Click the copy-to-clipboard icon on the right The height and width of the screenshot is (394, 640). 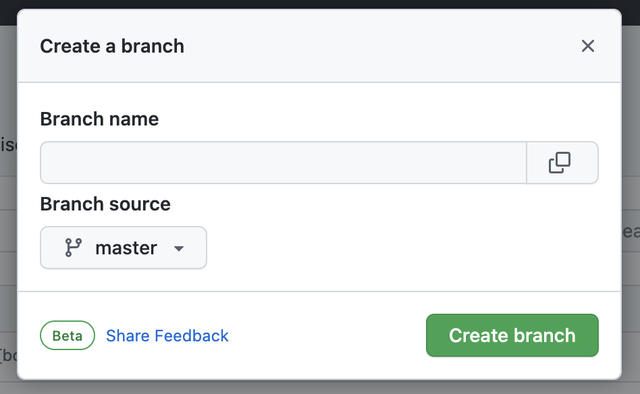click(x=562, y=162)
